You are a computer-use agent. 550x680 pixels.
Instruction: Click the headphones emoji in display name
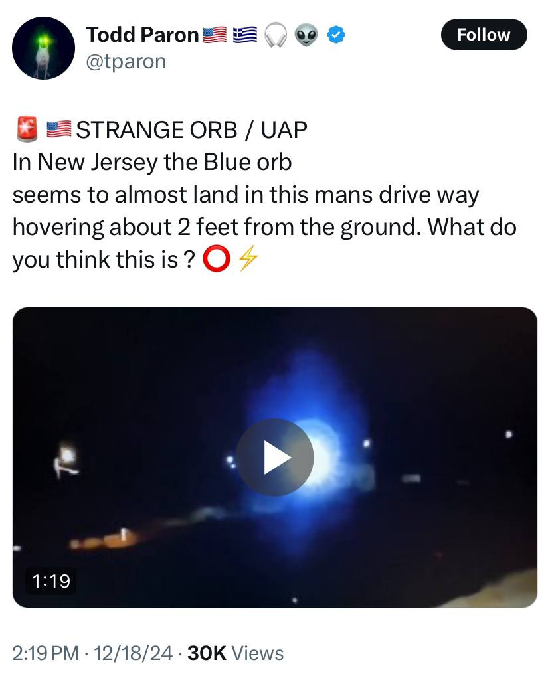pyautogui.click(x=276, y=35)
